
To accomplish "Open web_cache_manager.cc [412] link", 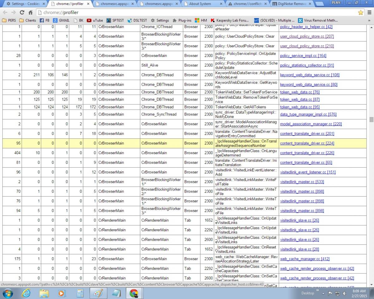I will pos(305,259).
